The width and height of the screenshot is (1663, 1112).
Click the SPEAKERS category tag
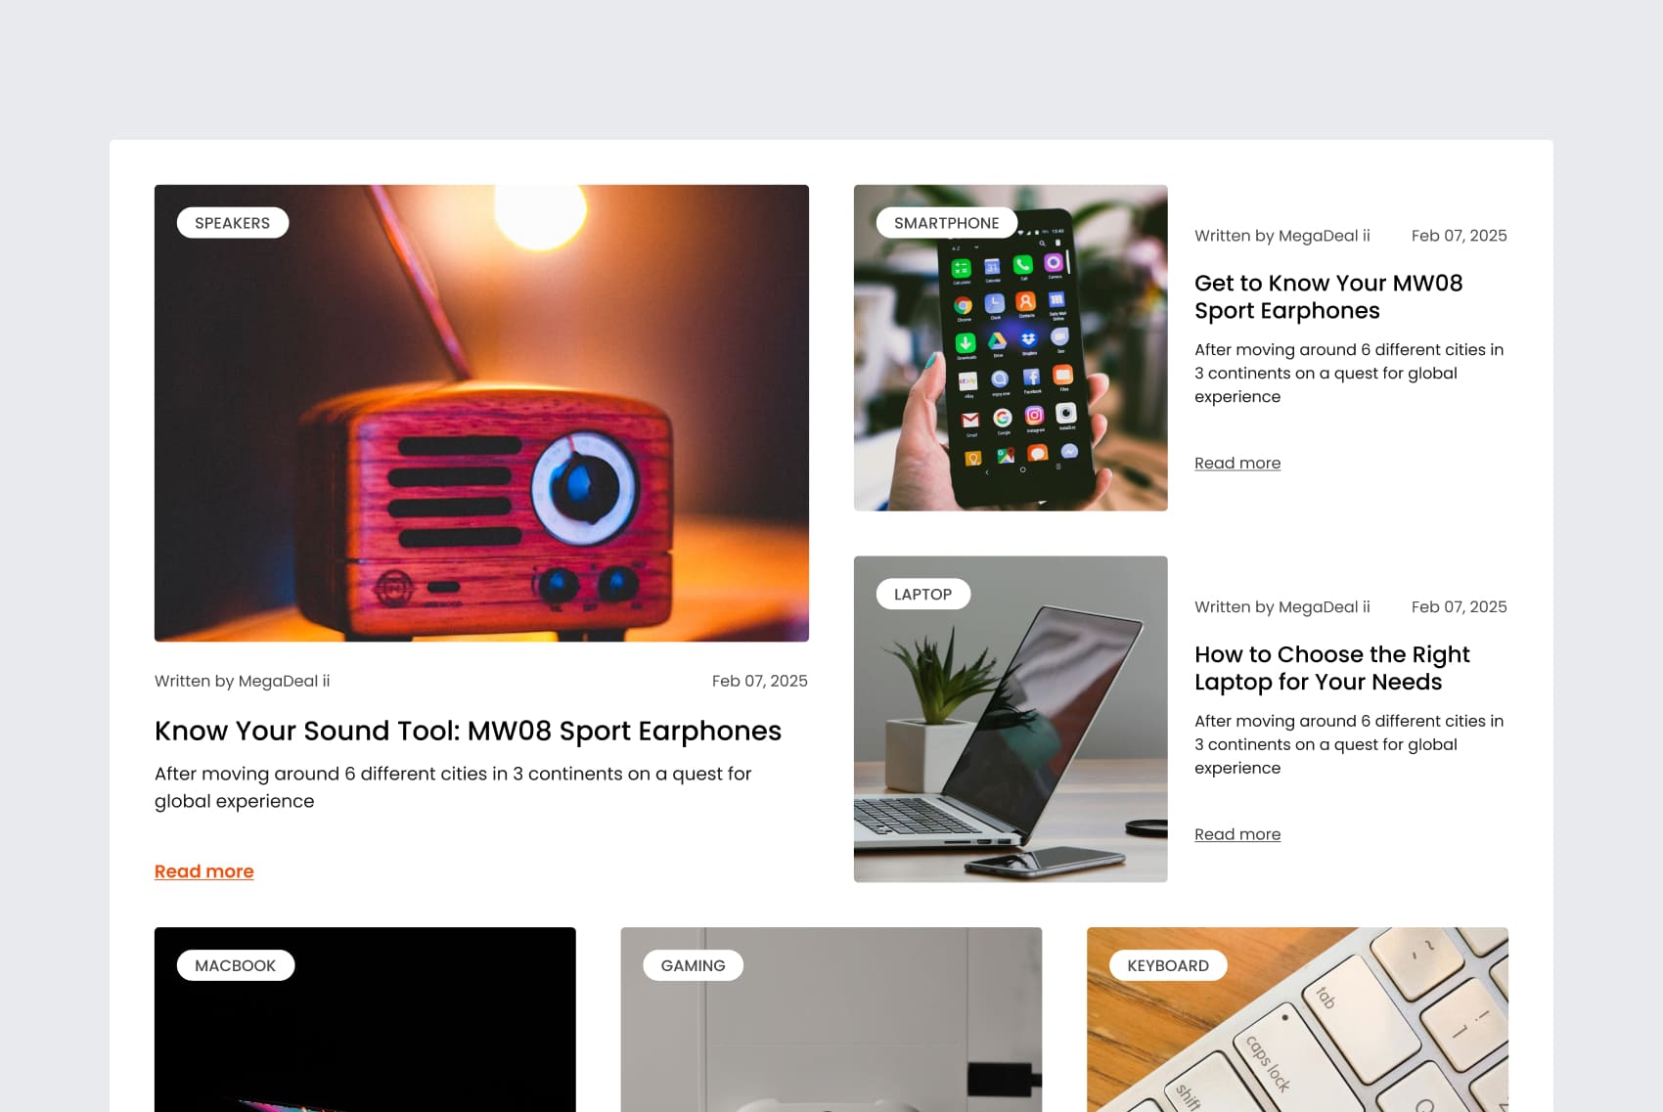point(233,223)
